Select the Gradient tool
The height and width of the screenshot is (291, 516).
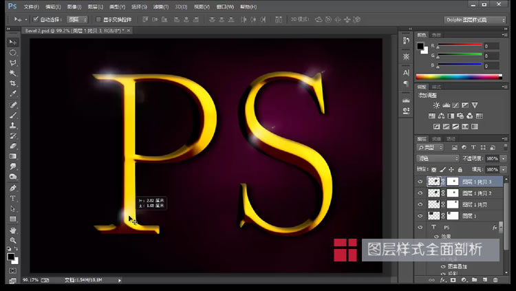click(x=13, y=156)
